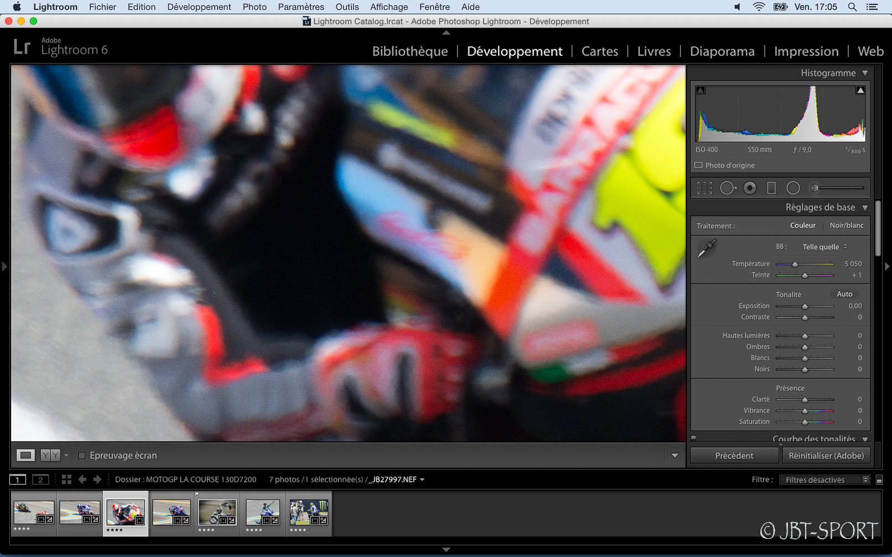Hide the right panel group
892x557 pixels.
pyautogui.click(x=887, y=266)
